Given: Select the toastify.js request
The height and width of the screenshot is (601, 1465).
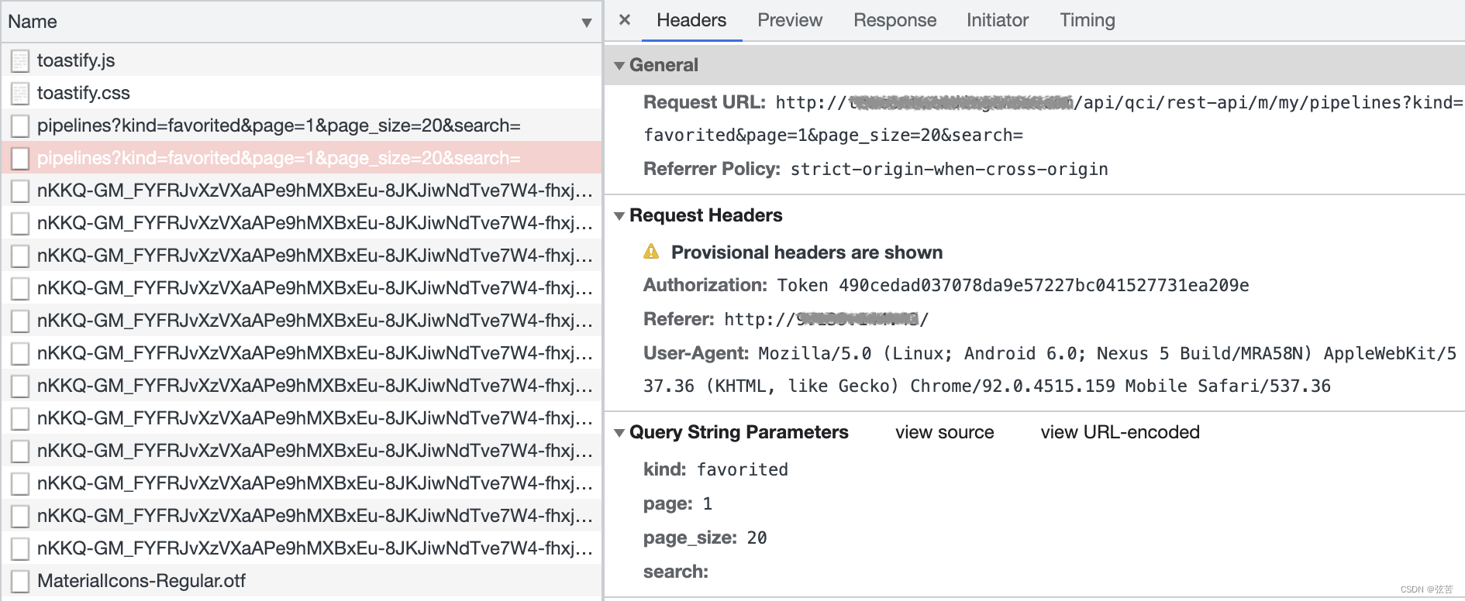Looking at the screenshot, I should [302, 60].
